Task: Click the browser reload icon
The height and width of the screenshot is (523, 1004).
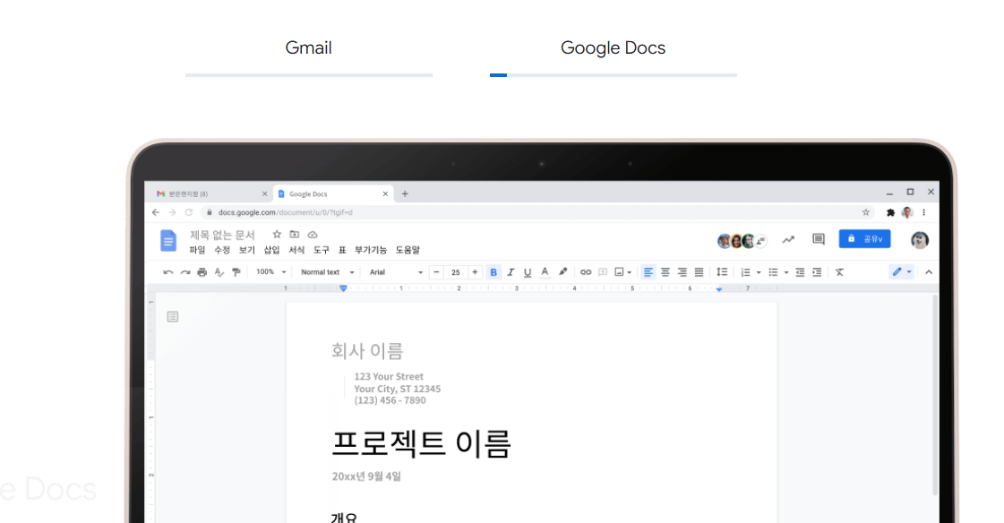Action: point(189,212)
